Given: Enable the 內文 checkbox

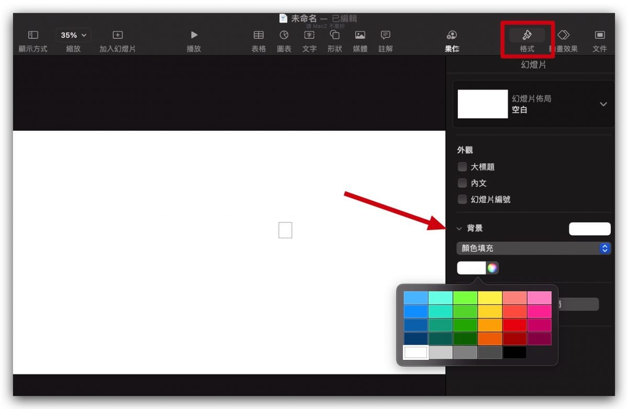Looking at the screenshot, I should pos(462,183).
